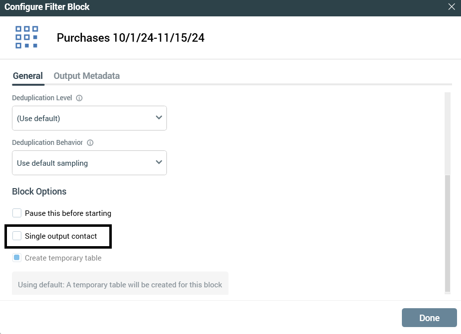
Task: Click the Block Options heading
Action: [39, 192]
